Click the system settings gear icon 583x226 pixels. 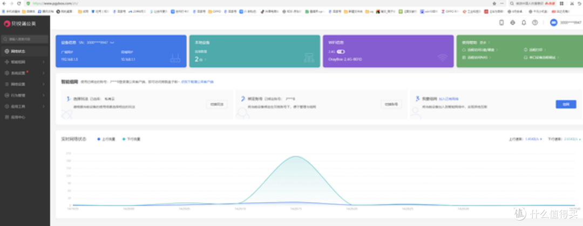tap(6, 73)
